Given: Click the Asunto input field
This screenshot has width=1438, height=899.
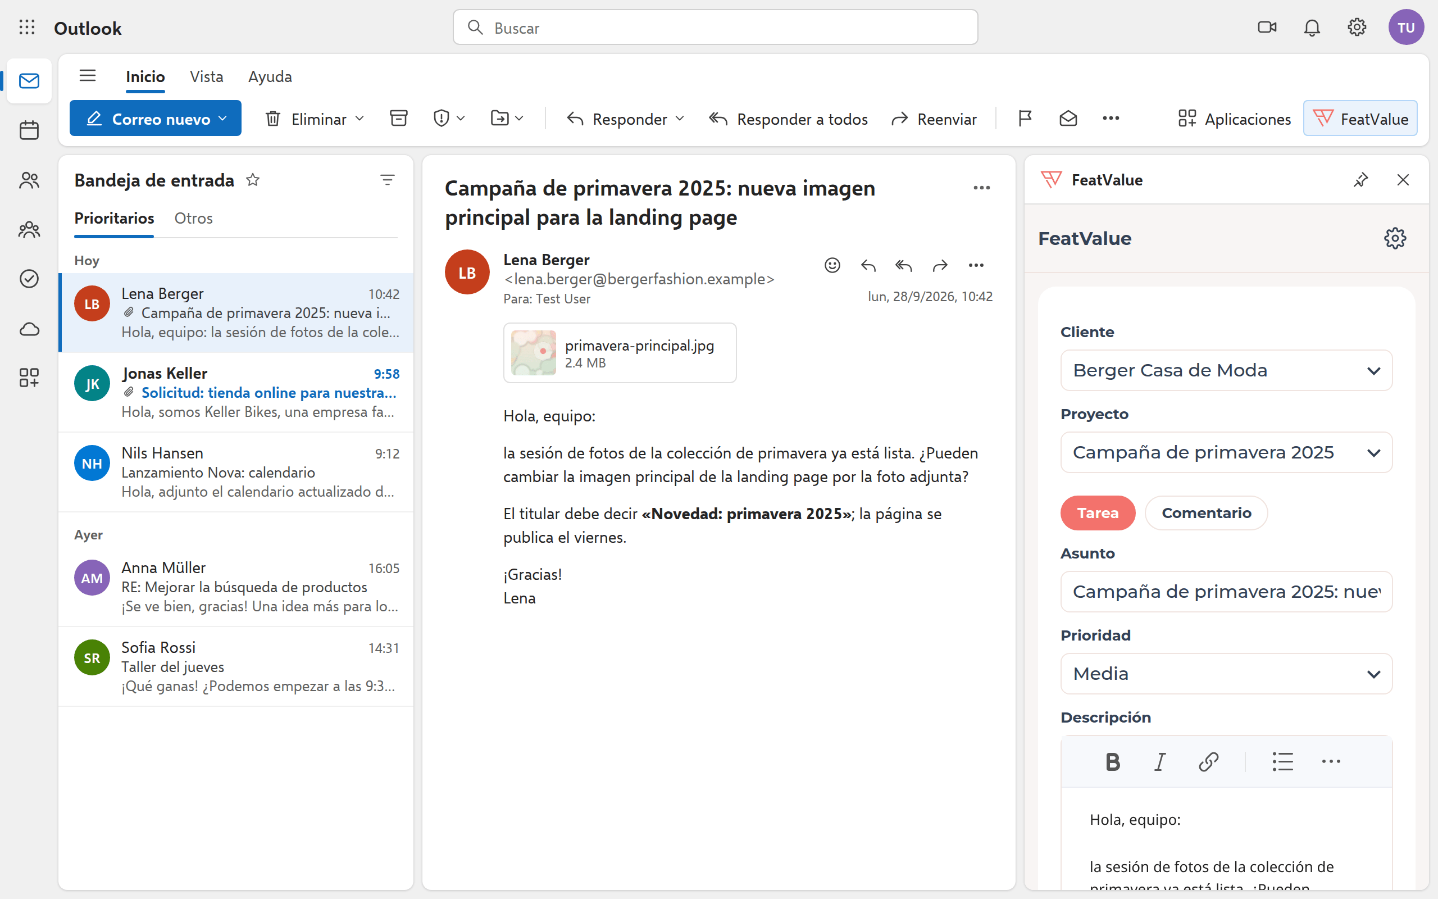Looking at the screenshot, I should pos(1226,592).
